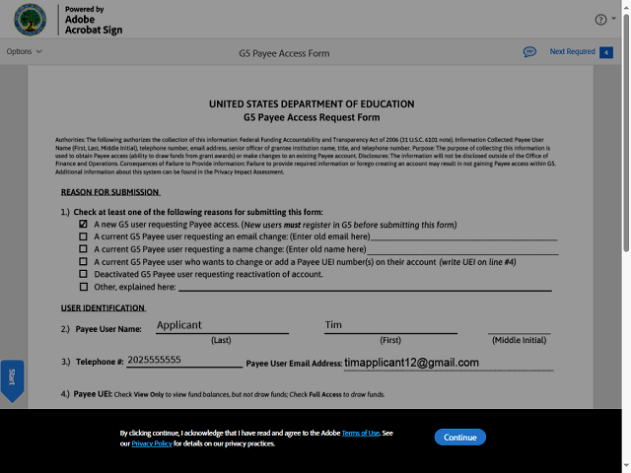Image resolution: width=631 pixels, height=473 pixels.
Task: Open the Options dropdown menu
Action: click(24, 51)
